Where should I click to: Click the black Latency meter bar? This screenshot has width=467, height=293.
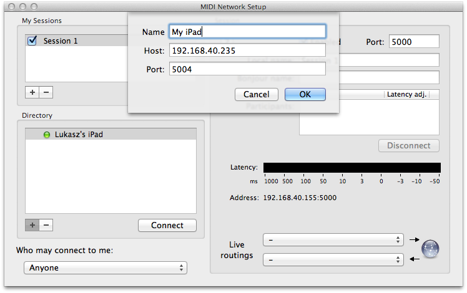[352, 168]
